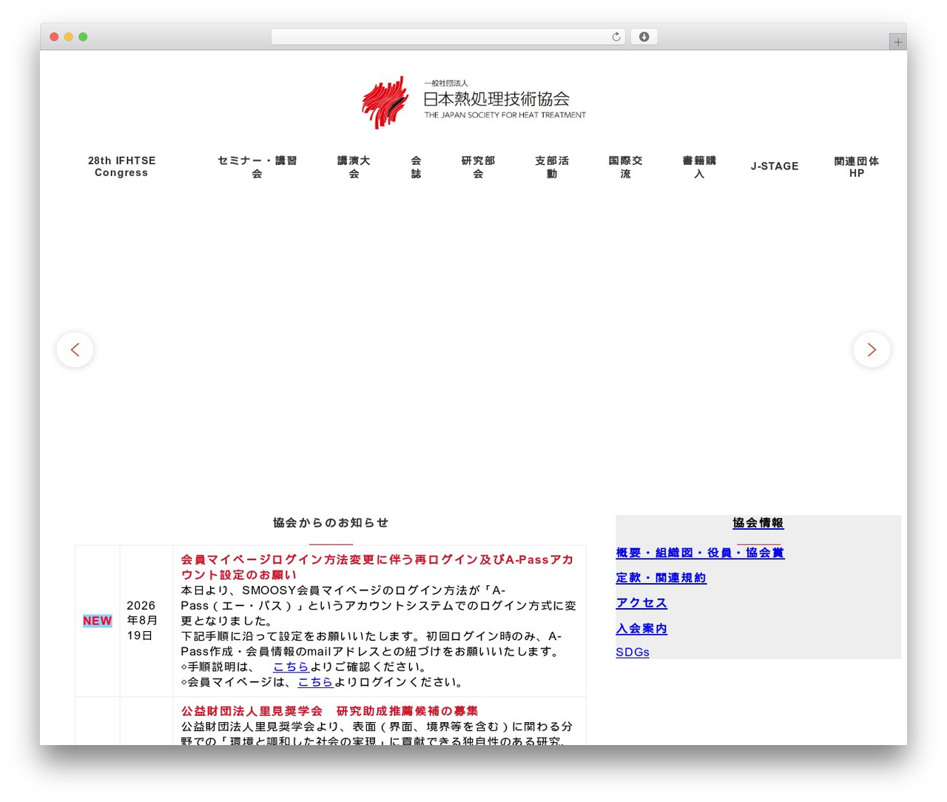Open 概要・組織図・役員・協会賞 link

click(x=700, y=553)
